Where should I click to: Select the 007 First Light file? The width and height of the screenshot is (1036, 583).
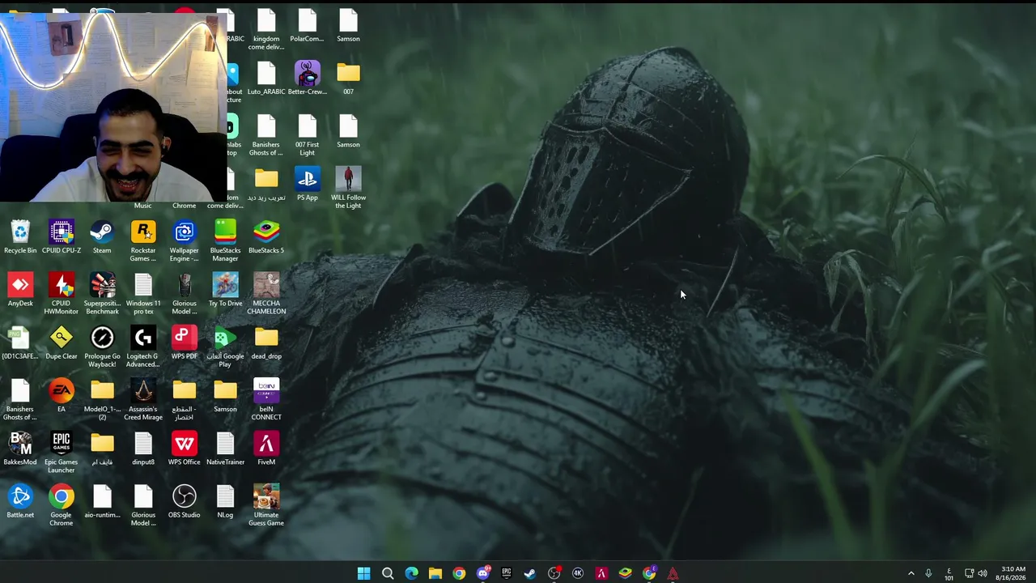coord(308,134)
